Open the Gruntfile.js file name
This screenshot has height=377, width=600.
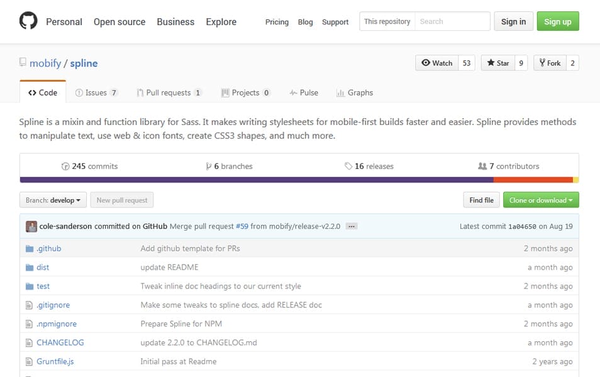click(55, 361)
